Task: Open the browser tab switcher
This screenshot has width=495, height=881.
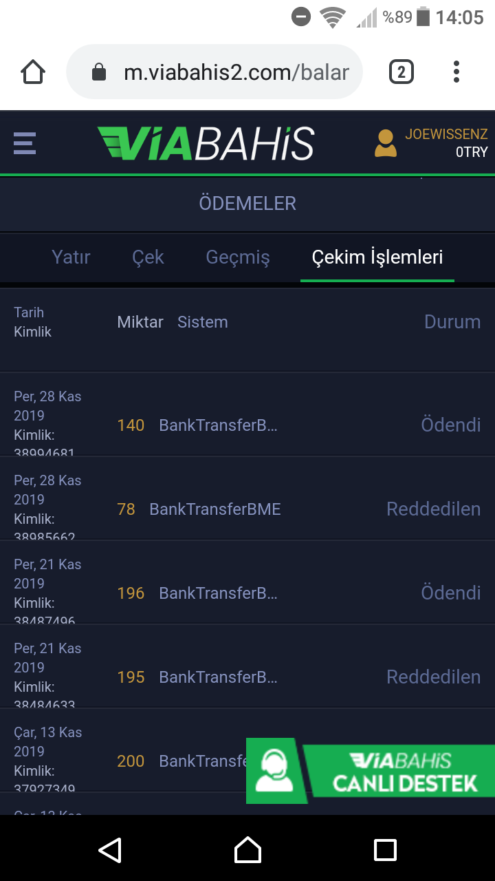Action: click(x=401, y=72)
